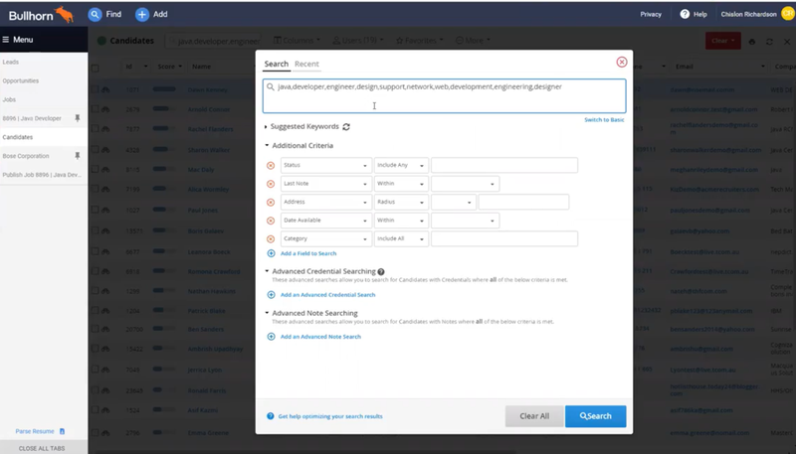Click help icon next to Advanced Credential Searching
The height and width of the screenshot is (454, 796).
click(x=381, y=271)
